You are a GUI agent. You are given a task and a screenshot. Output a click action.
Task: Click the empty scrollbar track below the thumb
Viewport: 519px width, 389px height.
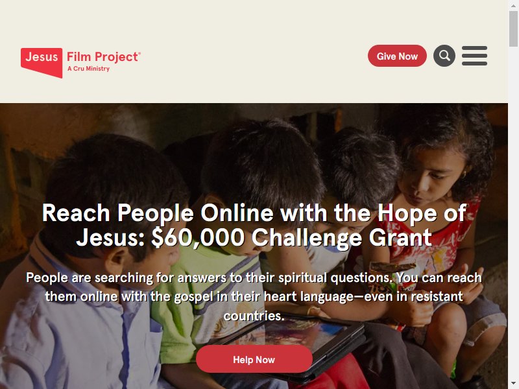pos(513,212)
